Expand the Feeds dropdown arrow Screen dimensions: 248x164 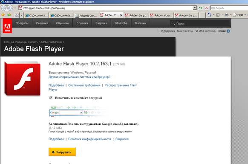[x=222, y=15]
